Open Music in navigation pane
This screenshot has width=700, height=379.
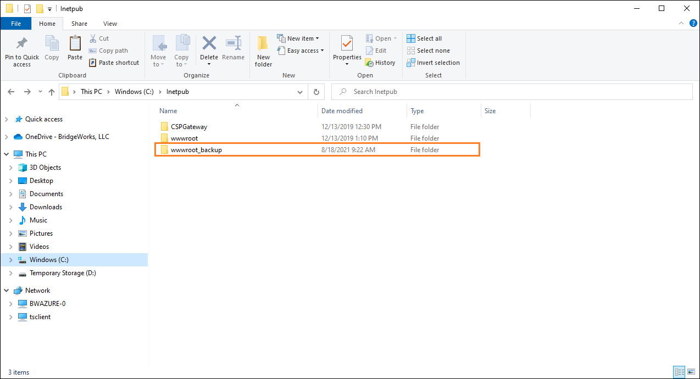[38, 220]
